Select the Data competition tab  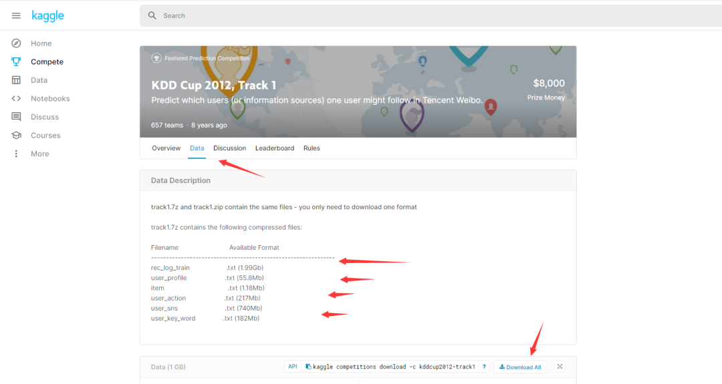tap(197, 148)
